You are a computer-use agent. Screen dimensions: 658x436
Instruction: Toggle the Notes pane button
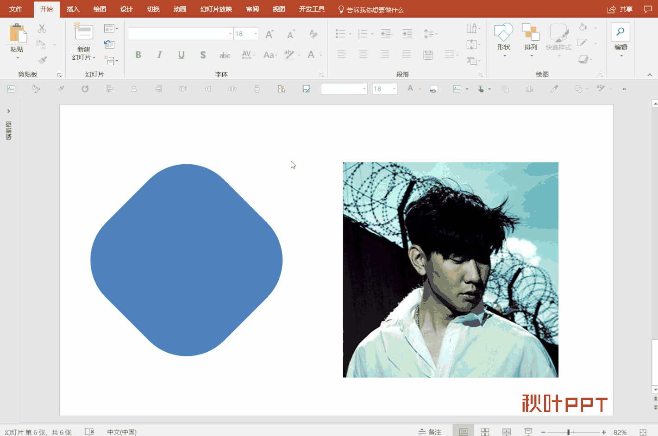(430, 432)
